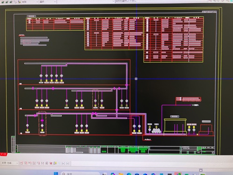Open the Windows Start menu
This screenshot has width=233, height=175.
56,174
